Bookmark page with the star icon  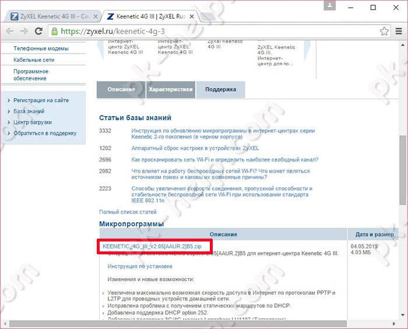coord(384,32)
